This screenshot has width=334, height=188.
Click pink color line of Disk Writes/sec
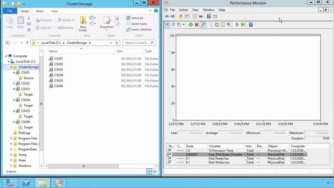(x=180, y=162)
